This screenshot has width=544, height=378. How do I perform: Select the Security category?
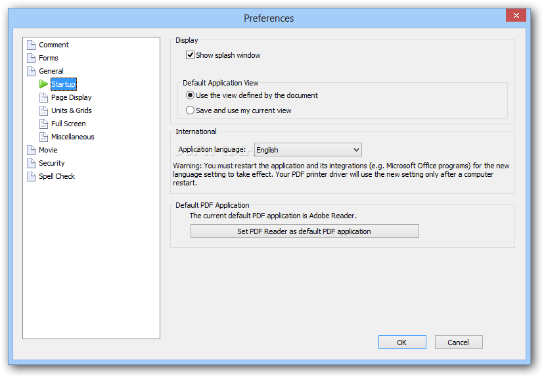(x=52, y=163)
